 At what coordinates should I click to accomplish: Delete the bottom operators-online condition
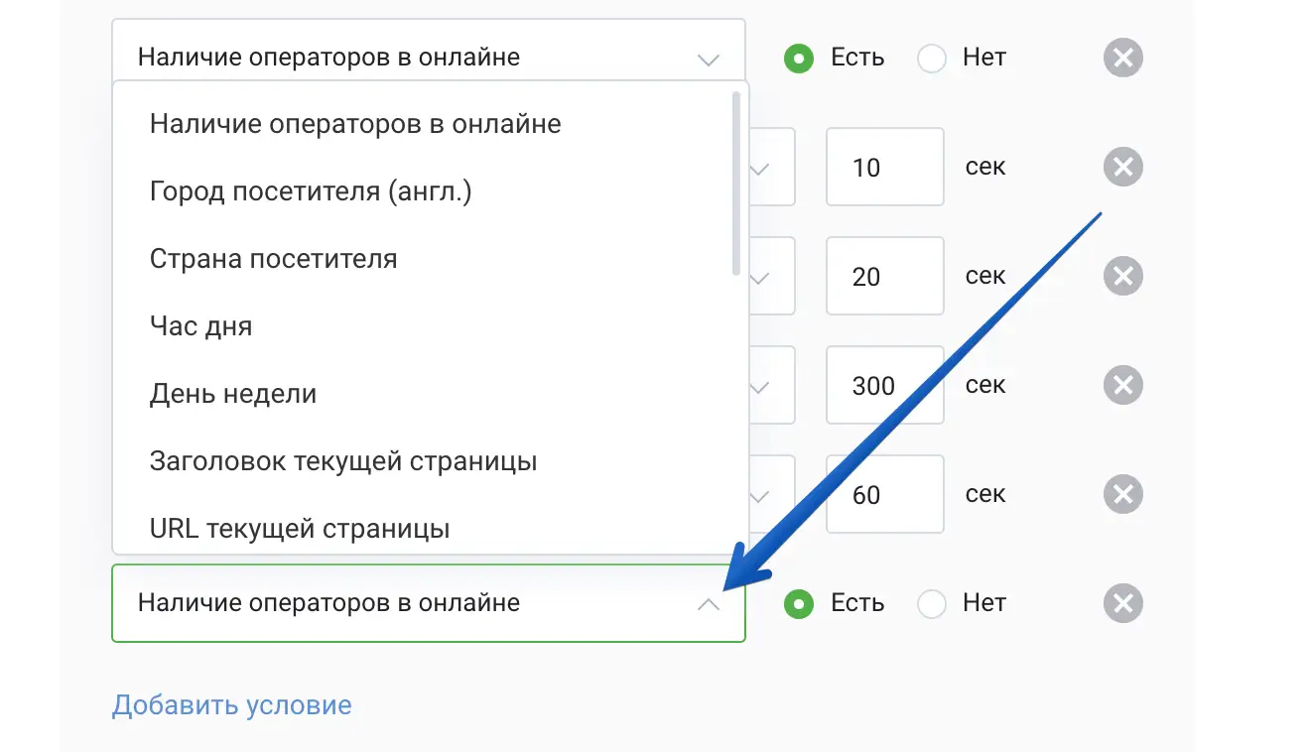pos(1122,603)
